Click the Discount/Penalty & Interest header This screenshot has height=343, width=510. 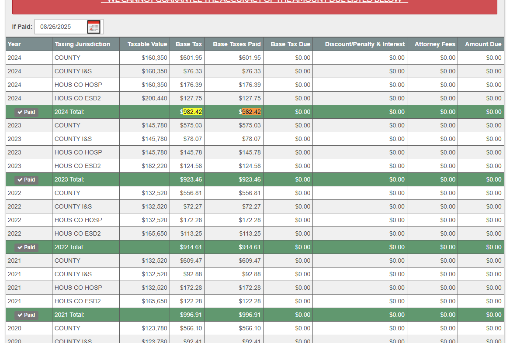coord(364,44)
